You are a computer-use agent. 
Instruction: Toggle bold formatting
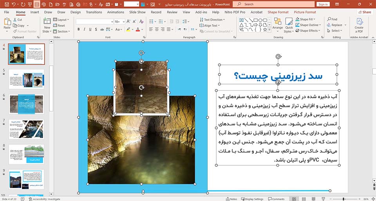[x=79, y=29]
